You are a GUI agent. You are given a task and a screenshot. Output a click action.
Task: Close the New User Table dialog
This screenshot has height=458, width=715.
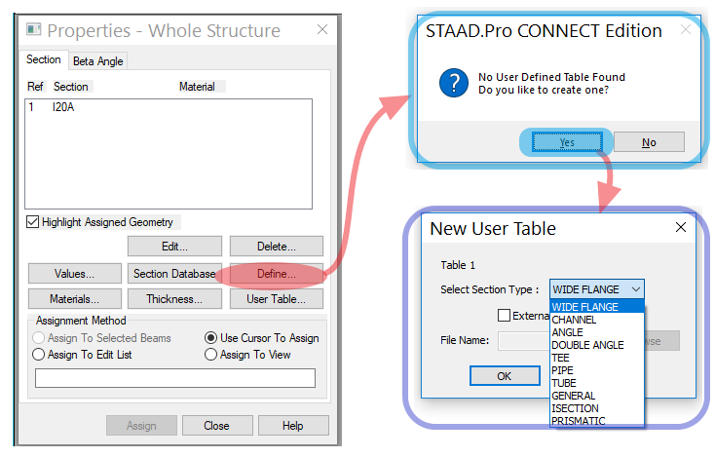681,227
